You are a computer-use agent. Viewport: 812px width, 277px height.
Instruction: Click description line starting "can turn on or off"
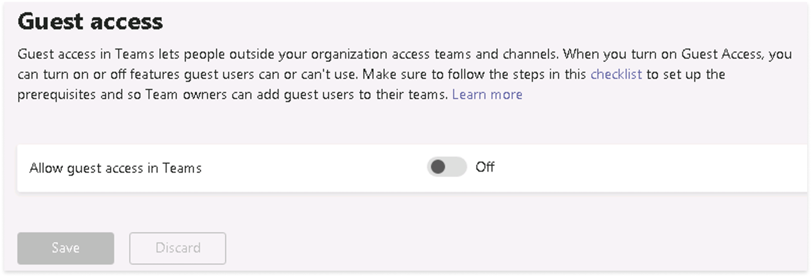189,74
